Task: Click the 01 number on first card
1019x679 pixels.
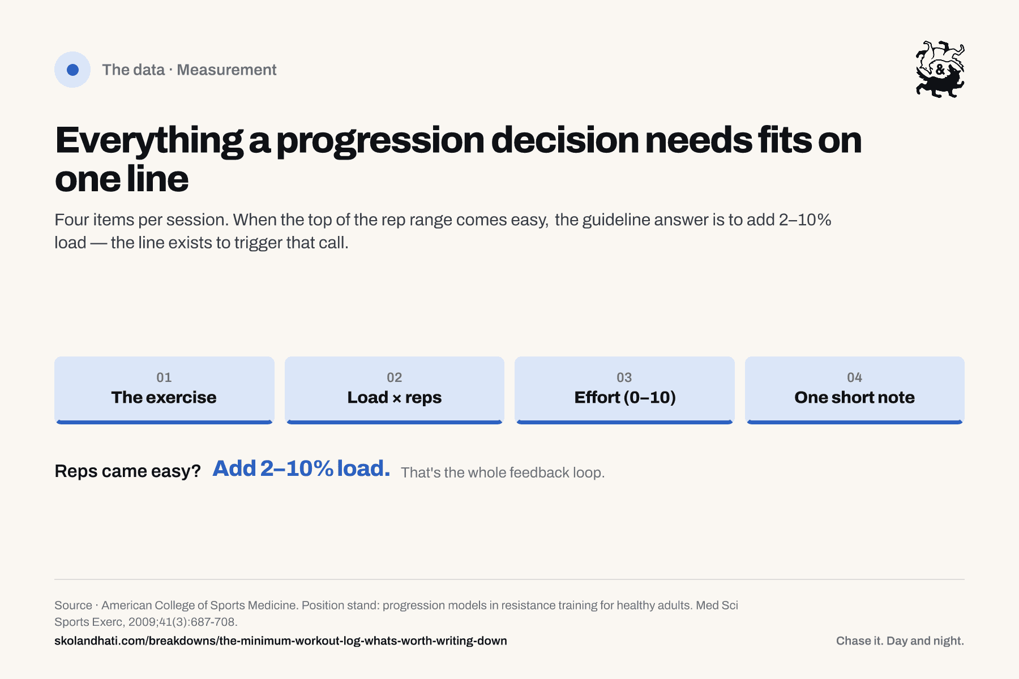Action: pos(164,377)
